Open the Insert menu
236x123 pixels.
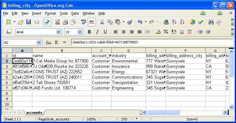(36, 13)
